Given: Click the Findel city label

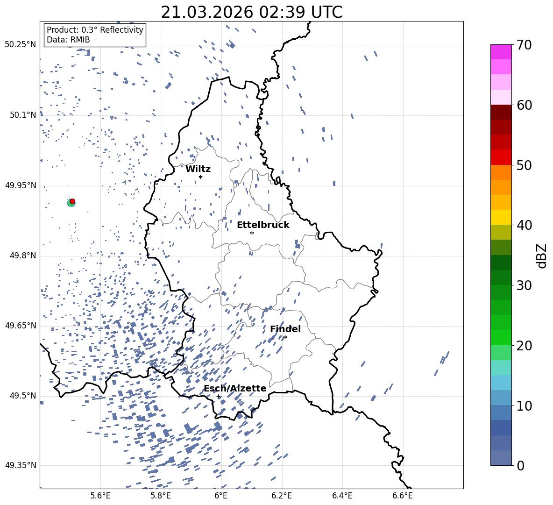Looking at the screenshot, I should [285, 329].
